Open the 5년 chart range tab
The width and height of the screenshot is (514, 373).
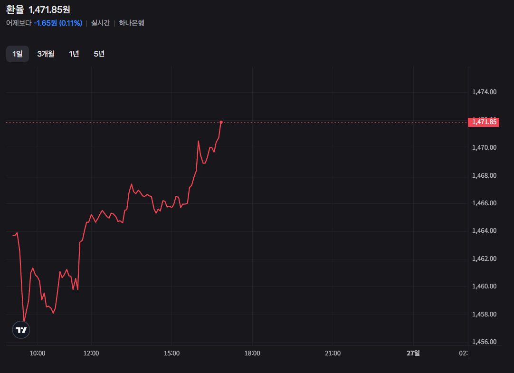(99, 54)
